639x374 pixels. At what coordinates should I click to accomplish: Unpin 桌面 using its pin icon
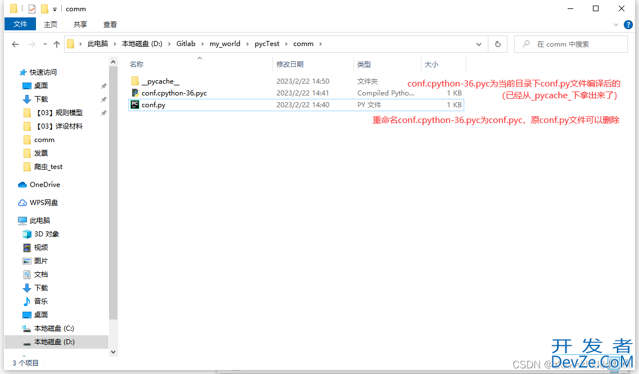(x=103, y=86)
